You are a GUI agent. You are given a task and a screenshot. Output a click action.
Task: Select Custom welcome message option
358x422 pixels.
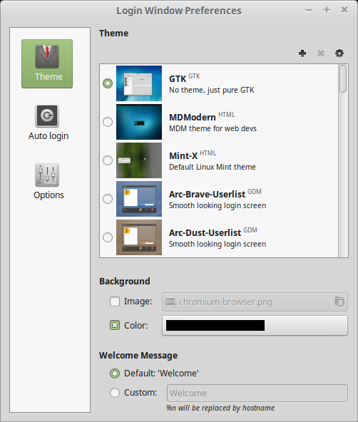point(115,393)
